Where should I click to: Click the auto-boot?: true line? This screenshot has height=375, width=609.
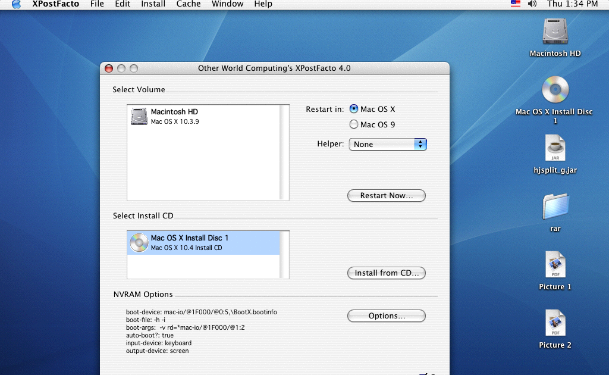pos(149,335)
